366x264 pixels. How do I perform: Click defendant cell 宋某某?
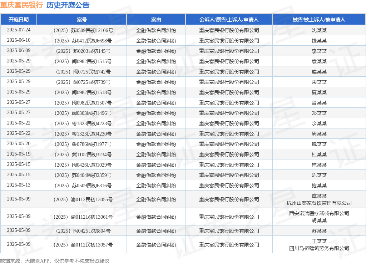coord(319,82)
